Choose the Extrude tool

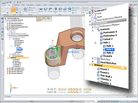click(41, 10)
